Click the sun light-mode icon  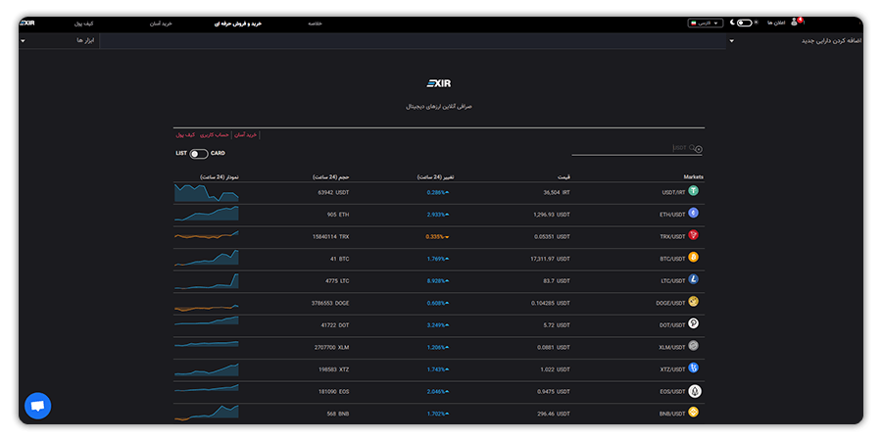tap(756, 23)
